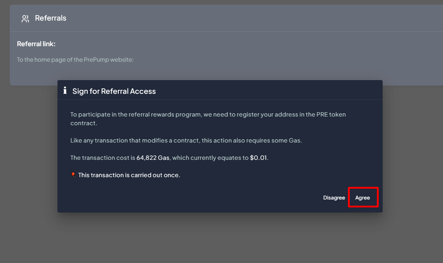The image size is (443, 263).
Task: Click "This transaction is carried out once" note
Action: coord(129,175)
